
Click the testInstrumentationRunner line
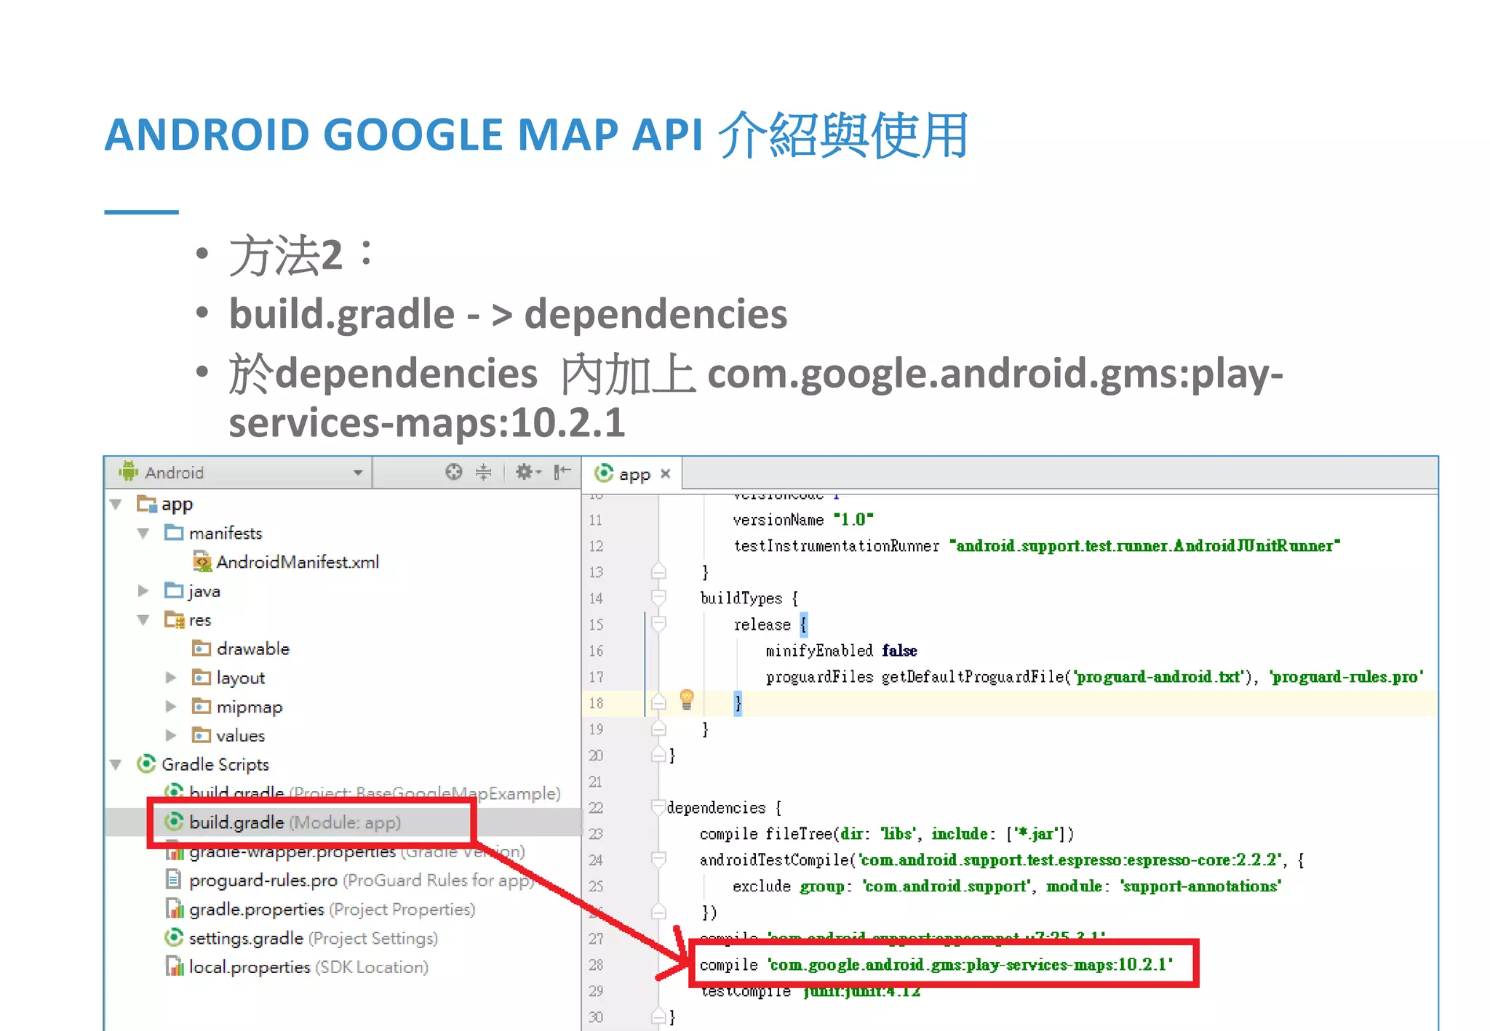[x=1037, y=546]
